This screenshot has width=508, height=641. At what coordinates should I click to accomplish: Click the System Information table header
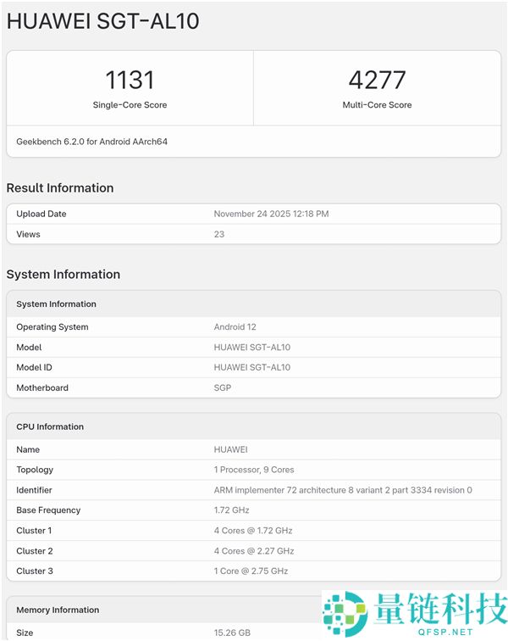tap(57, 304)
